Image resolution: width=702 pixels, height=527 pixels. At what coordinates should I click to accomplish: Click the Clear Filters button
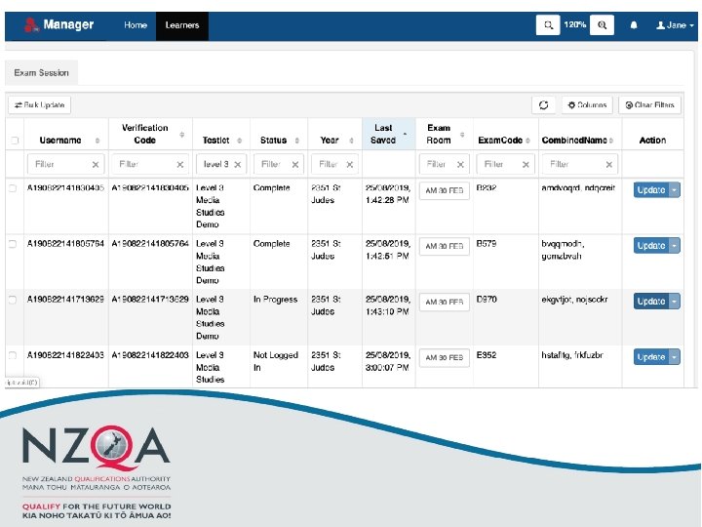click(x=649, y=104)
